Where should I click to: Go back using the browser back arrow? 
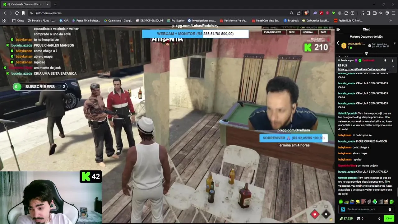pos(4,13)
